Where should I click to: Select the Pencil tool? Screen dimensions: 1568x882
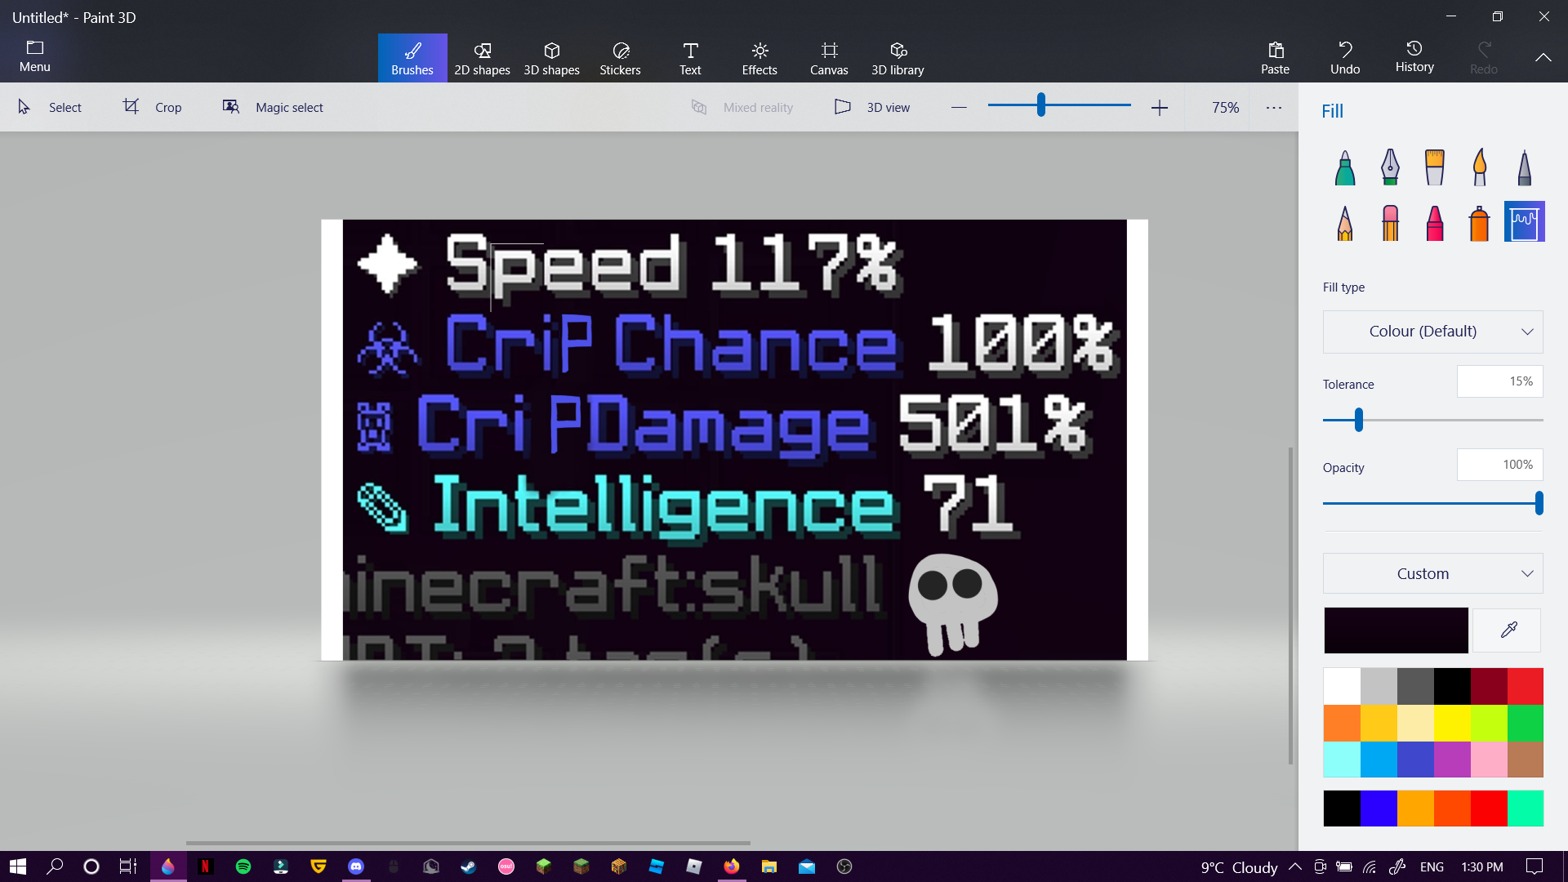click(x=1345, y=222)
